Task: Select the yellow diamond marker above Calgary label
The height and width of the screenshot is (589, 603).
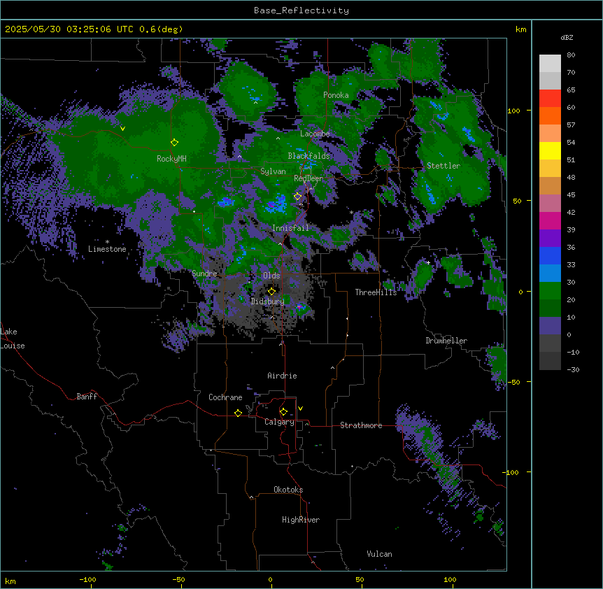Action: [283, 412]
